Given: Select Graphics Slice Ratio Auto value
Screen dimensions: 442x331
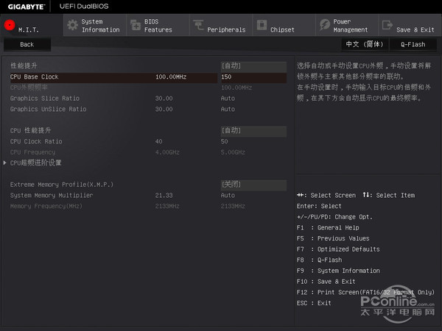Looking at the screenshot, I should coord(228,99).
